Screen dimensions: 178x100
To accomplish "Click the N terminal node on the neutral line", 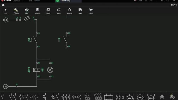I will [17, 86].
